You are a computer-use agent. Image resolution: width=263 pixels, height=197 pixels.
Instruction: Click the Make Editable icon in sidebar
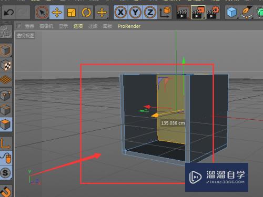pyautogui.click(x=6, y=32)
